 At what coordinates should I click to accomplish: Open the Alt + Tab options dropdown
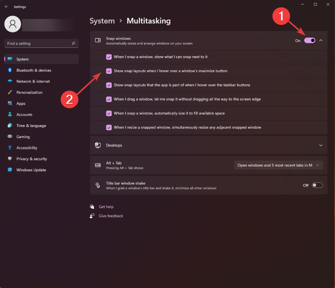[x=278, y=165]
